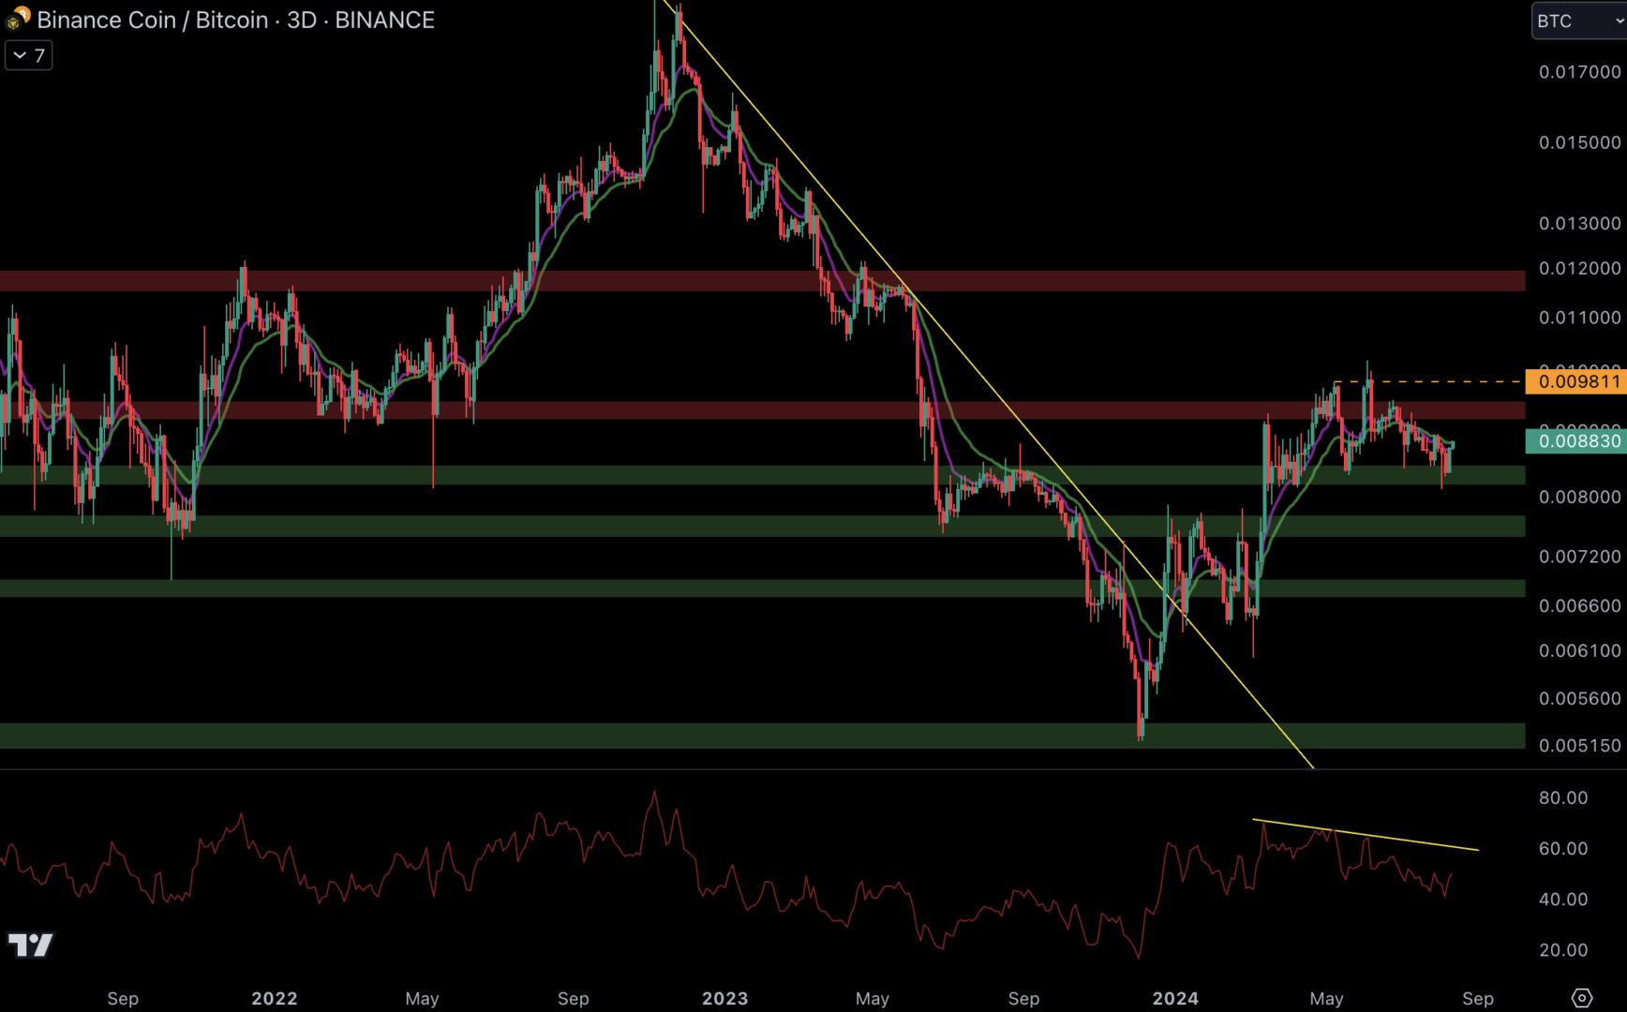Click the 80.00 level on RSI scale

click(x=1562, y=798)
